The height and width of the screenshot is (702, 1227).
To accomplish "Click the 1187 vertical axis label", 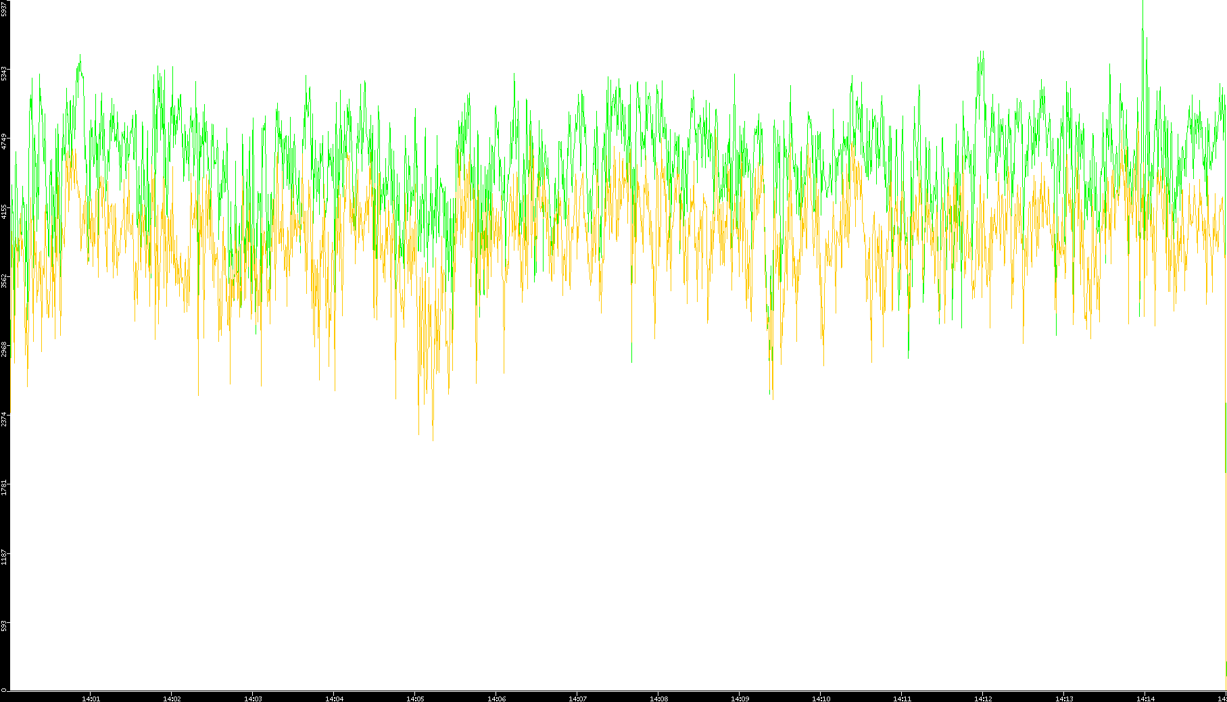I will coord(4,557).
